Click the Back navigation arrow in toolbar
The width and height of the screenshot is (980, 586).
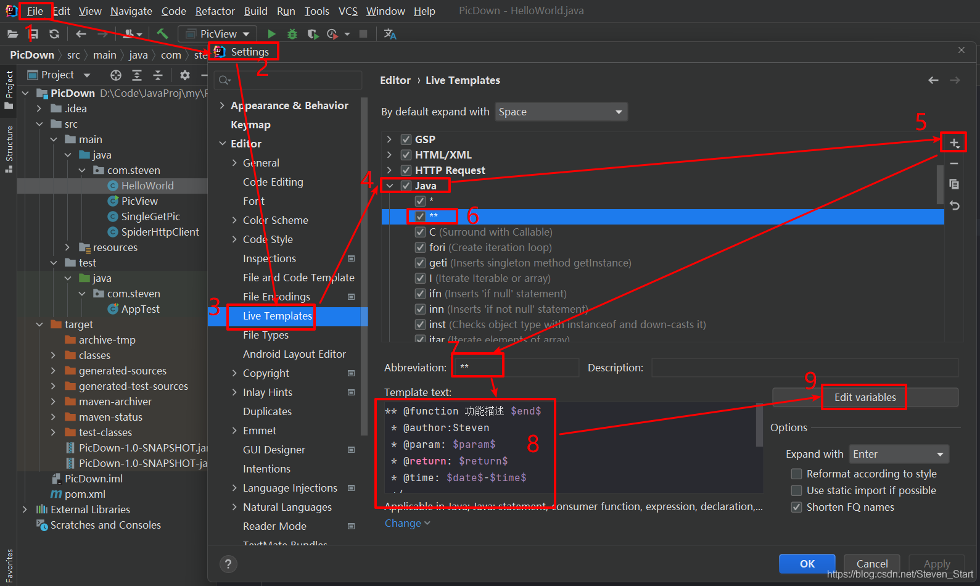pyautogui.click(x=81, y=34)
